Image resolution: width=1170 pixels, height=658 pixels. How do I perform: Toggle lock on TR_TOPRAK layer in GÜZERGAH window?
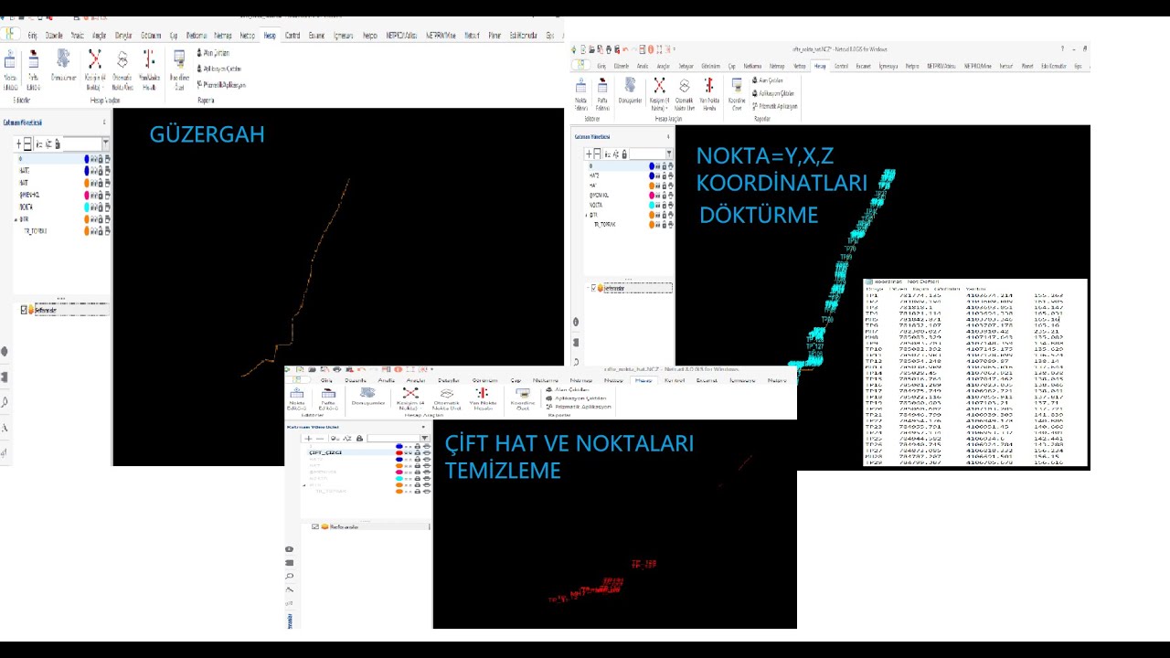(101, 230)
